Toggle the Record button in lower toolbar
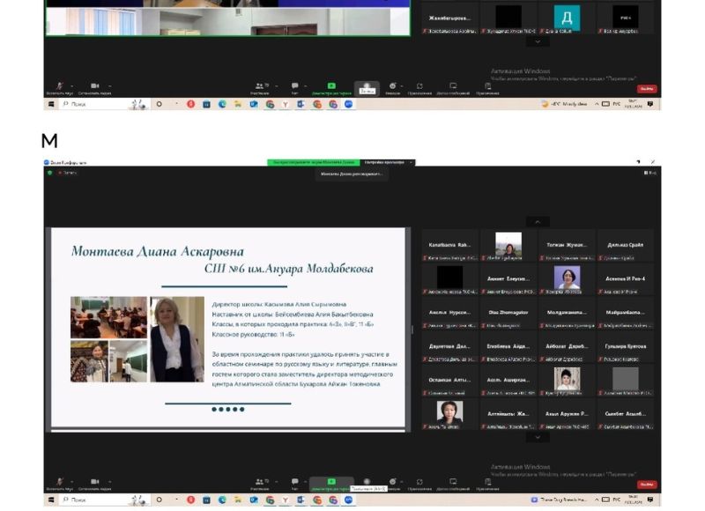This screenshot has width=705, height=511. click(367, 483)
